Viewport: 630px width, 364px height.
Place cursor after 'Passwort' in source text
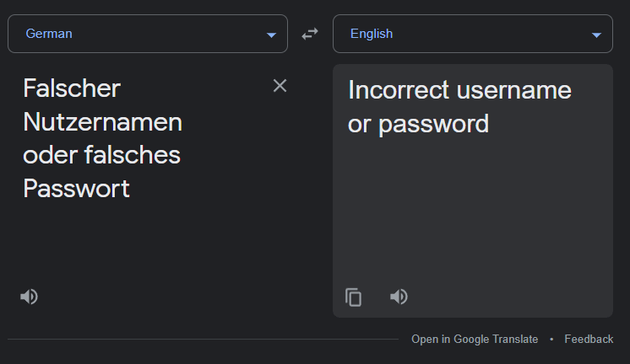point(130,189)
